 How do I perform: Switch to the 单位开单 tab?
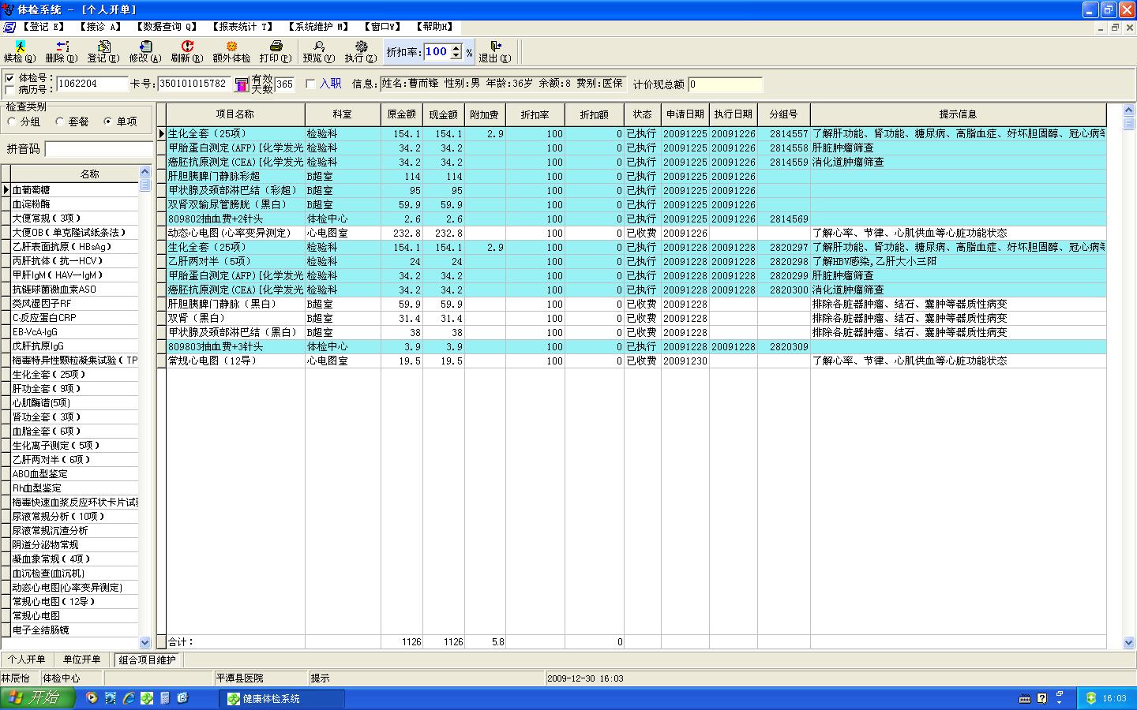(82, 660)
